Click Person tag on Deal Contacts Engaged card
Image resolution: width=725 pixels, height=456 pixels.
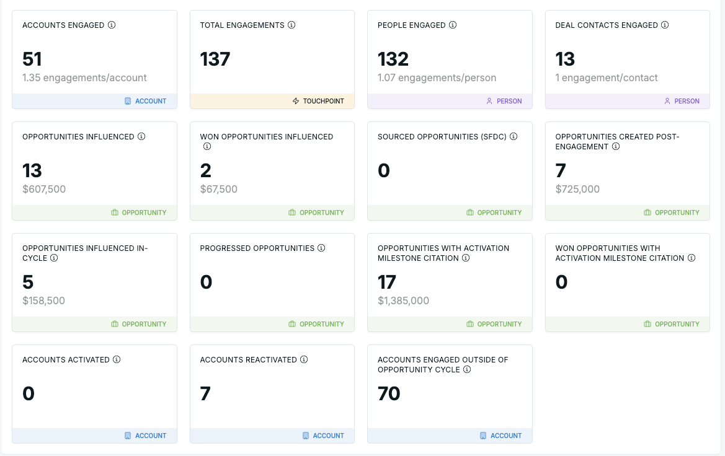point(682,101)
